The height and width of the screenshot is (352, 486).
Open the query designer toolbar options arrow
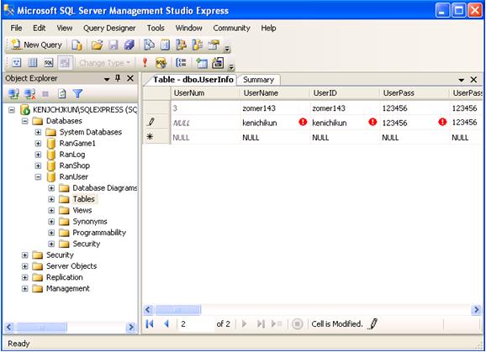(x=231, y=66)
